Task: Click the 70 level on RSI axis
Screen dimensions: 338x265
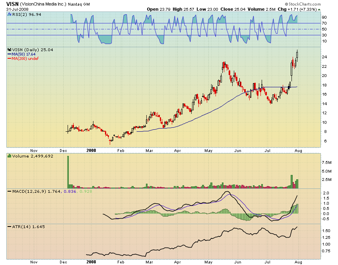Action: pyautogui.click(x=324, y=23)
